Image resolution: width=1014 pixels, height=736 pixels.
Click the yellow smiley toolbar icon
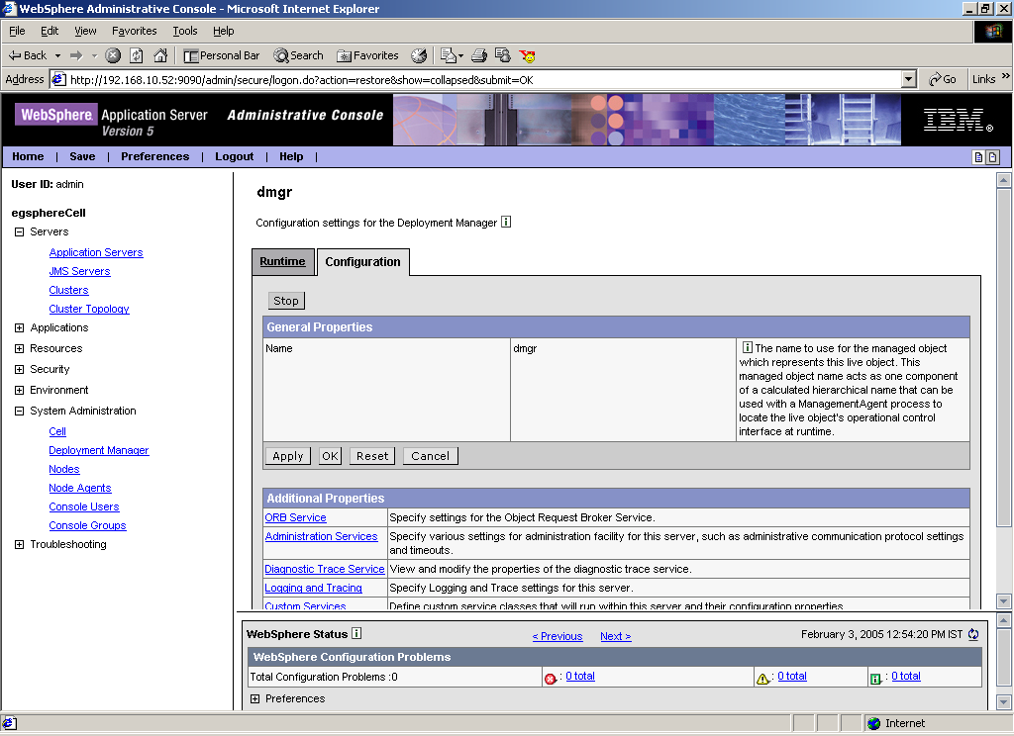(x=527, y=55)
